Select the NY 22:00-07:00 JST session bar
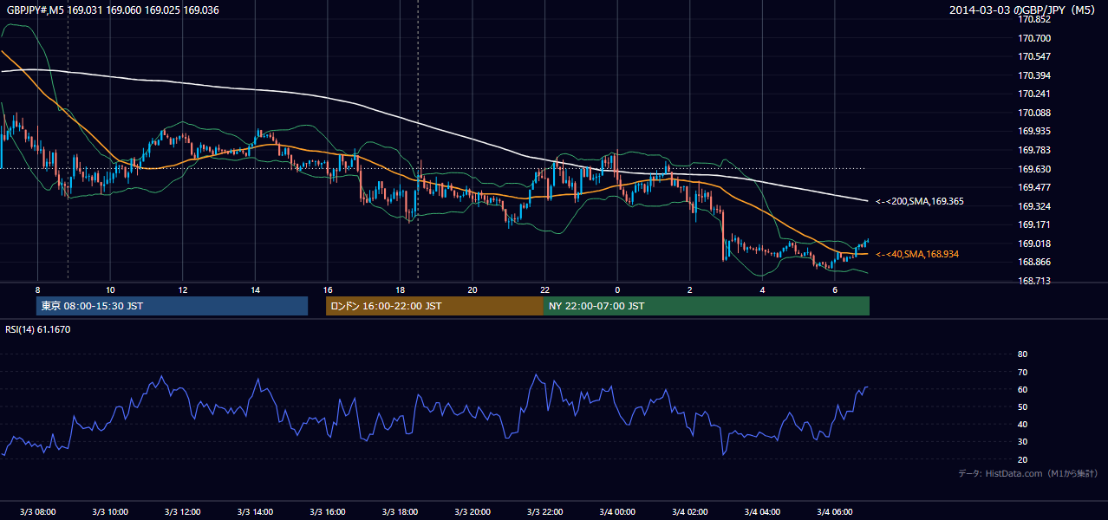The width and height of the screenshot is (1108, 520). (707, 306)
